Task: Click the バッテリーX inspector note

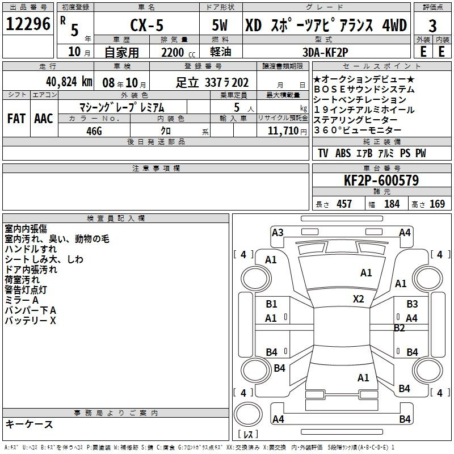Action: pos(31,321)
